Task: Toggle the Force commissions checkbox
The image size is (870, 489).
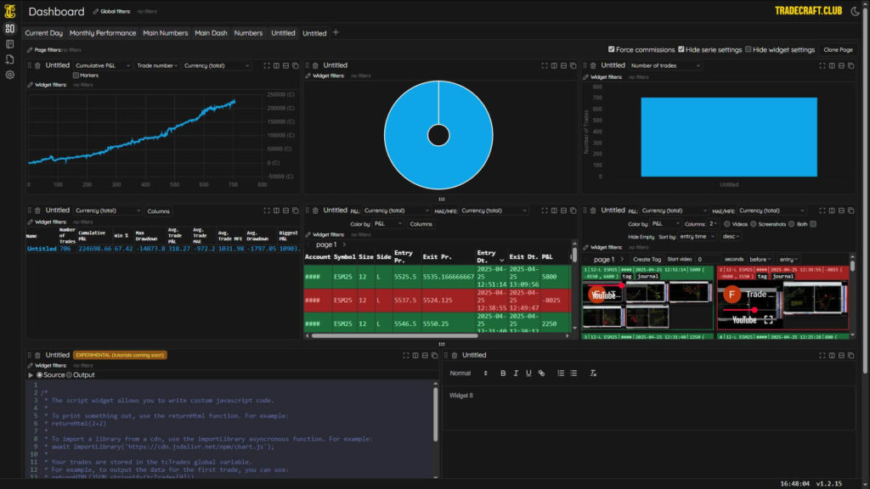Action: tap(612, 49)
